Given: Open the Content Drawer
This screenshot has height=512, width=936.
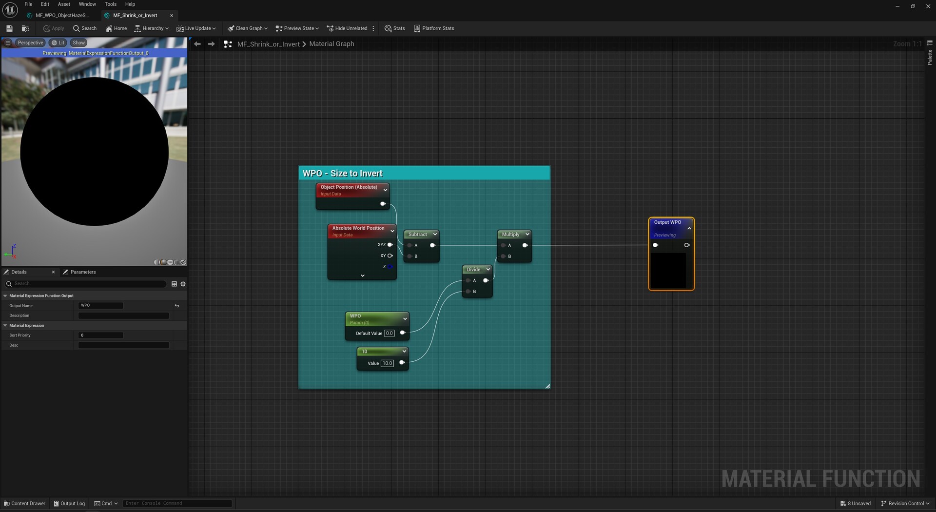Looking at the screenshot, I should [x=24, y=503].
